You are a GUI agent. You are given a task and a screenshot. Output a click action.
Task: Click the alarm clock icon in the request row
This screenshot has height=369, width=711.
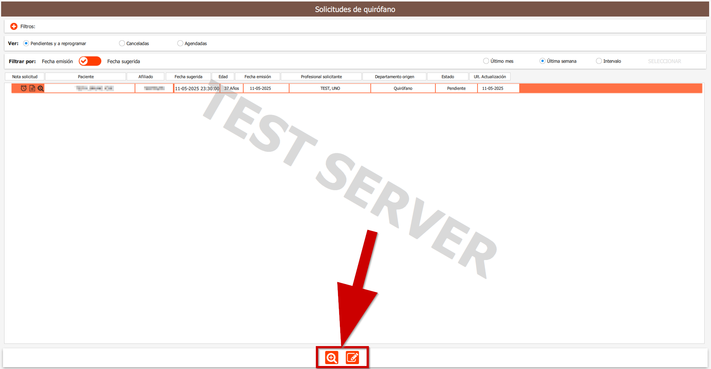(x=24, y=88)
